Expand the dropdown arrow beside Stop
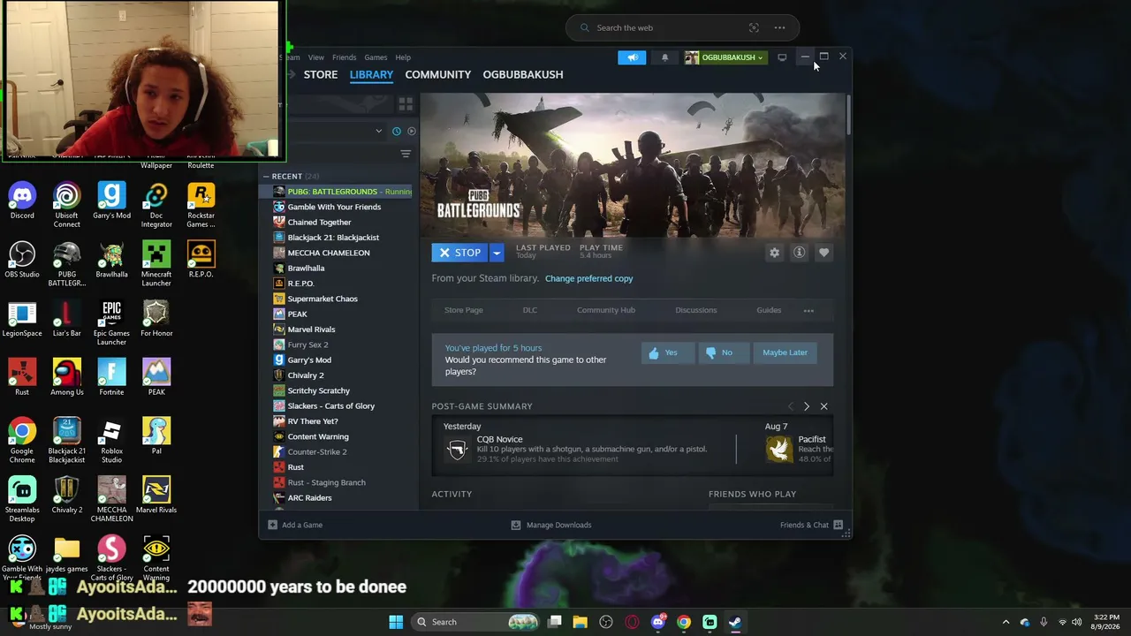Screen dimensions: 1131x636 [x=497, y=253]
